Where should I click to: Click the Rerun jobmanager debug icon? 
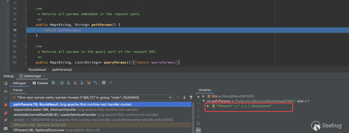[x=6, y=83]
